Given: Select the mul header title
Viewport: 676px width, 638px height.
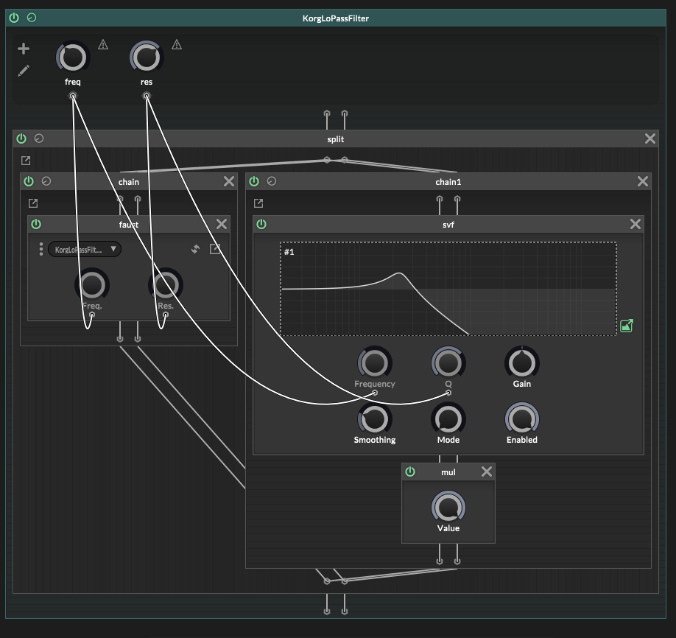Looking at the screenshot, I should 448,472.
